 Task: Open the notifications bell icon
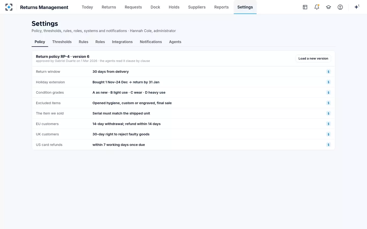[x=317, y=7]
